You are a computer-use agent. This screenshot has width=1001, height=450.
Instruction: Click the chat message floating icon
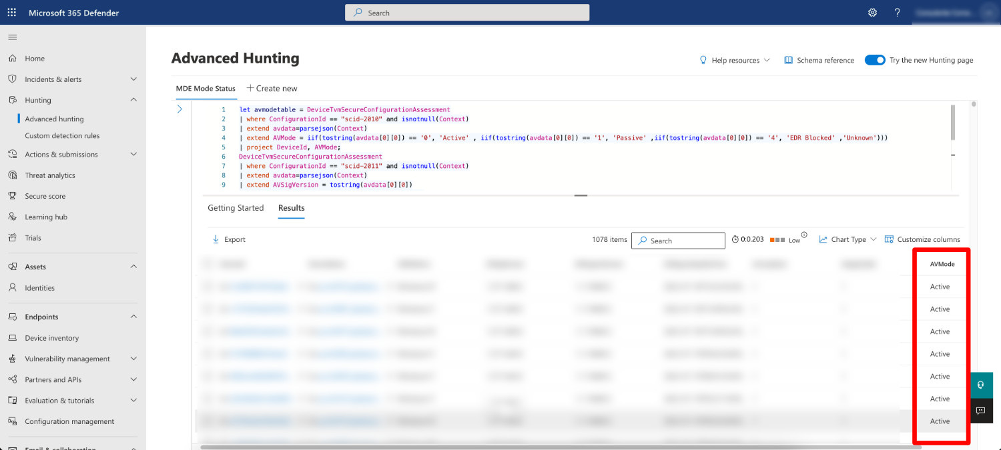point(980,411)
